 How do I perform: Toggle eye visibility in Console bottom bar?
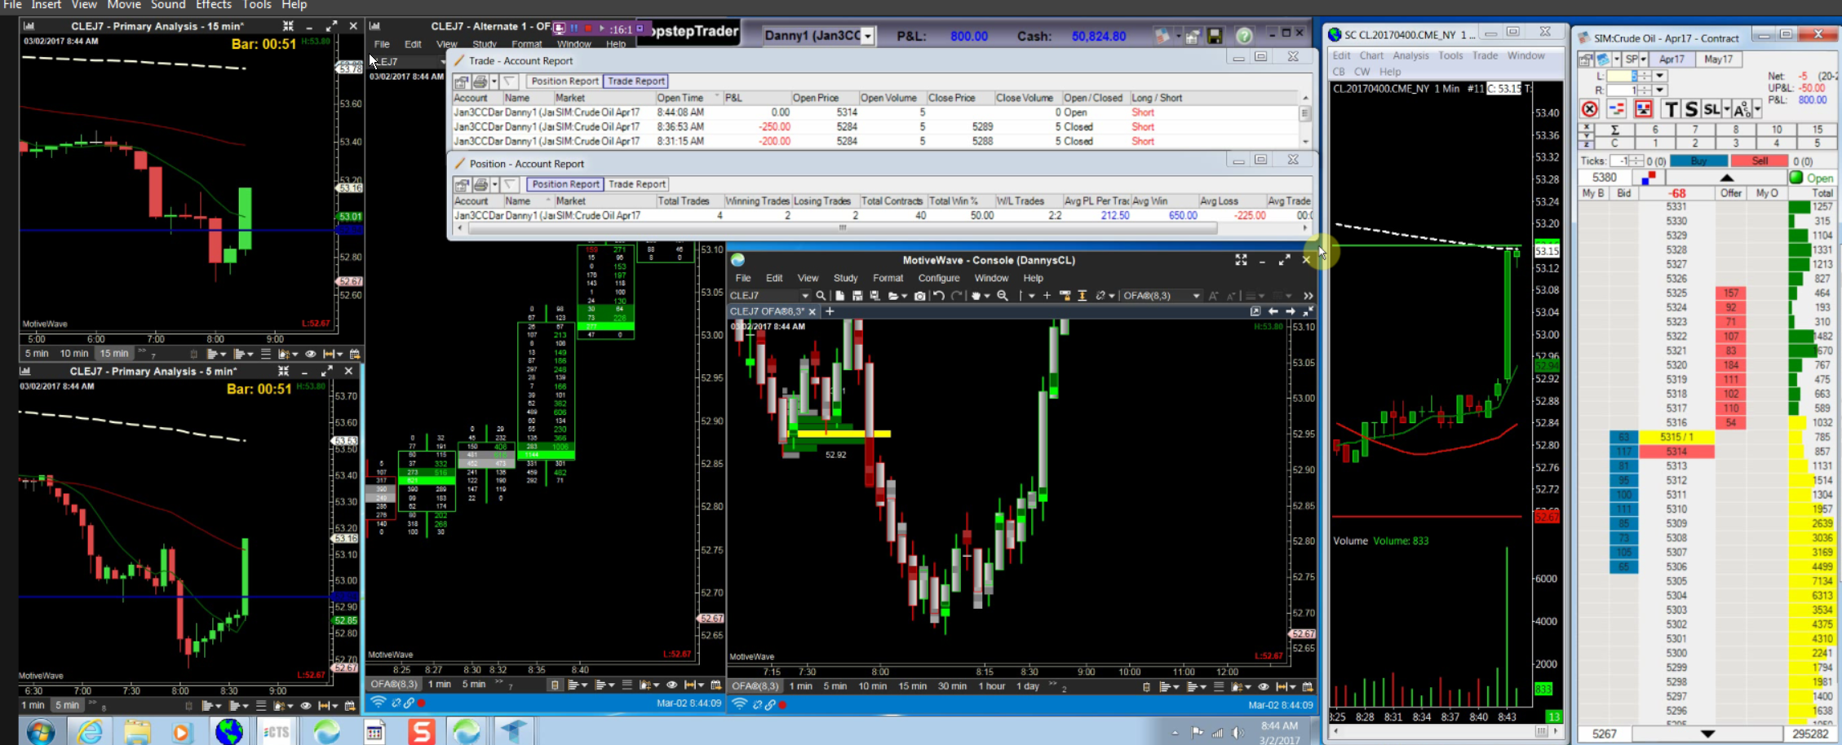pos(1263,686)
